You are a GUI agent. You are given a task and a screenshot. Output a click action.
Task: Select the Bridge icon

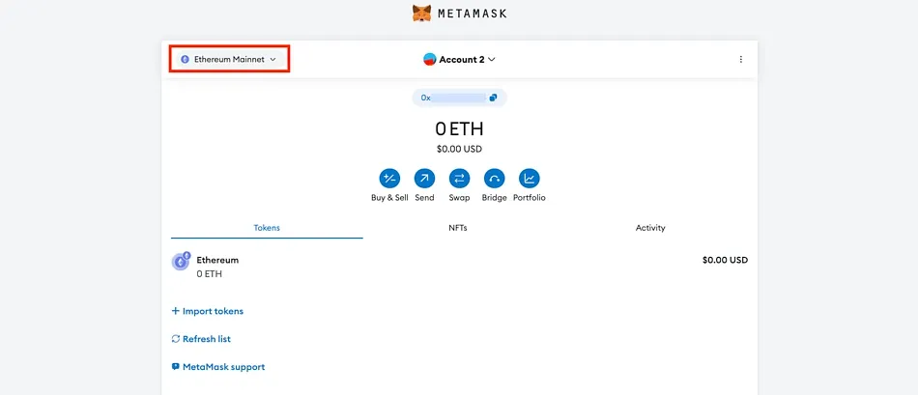point(494,179)
